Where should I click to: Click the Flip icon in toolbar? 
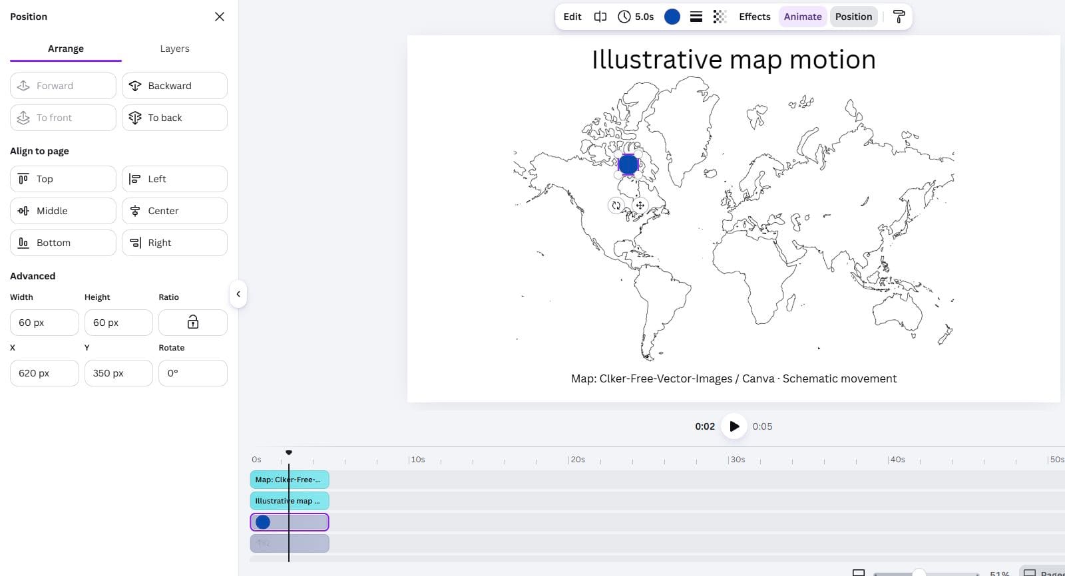tap(600, 17)
